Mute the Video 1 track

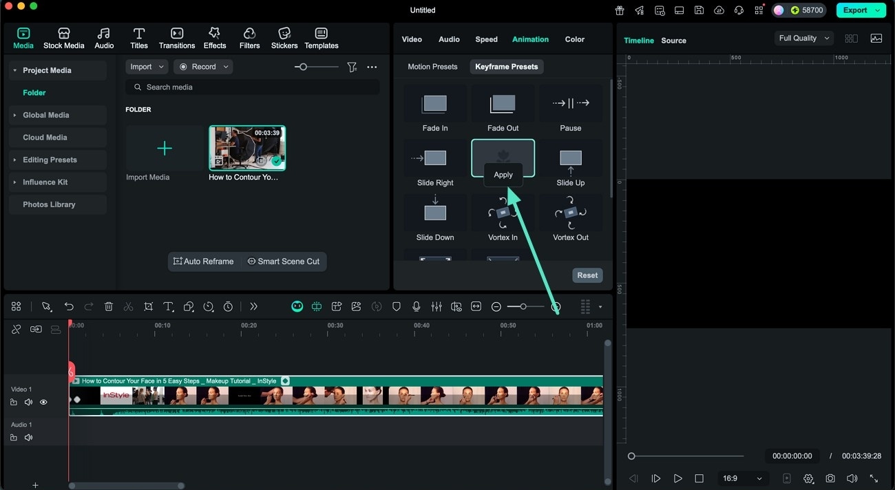[28, 402]
